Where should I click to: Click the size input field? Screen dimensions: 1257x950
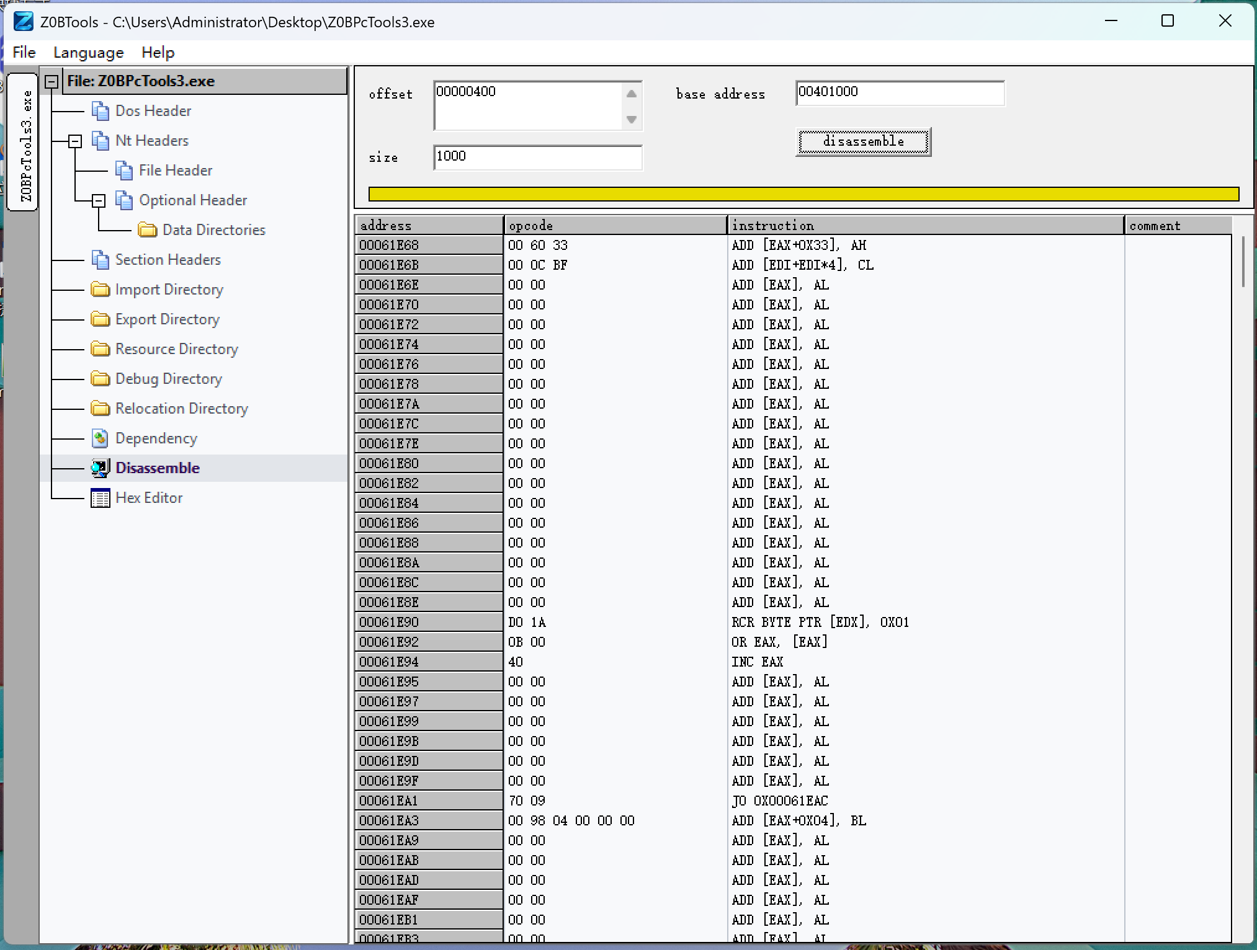coord(538,157)
